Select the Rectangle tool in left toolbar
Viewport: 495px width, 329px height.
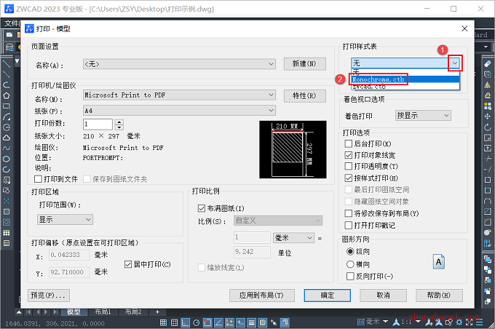(7, 106)
